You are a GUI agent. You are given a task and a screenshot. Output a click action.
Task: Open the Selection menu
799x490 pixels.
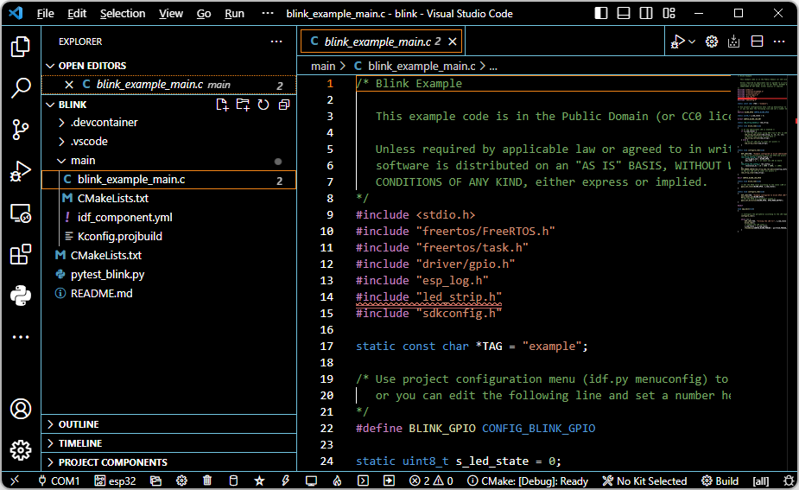[x=123, y=14]
